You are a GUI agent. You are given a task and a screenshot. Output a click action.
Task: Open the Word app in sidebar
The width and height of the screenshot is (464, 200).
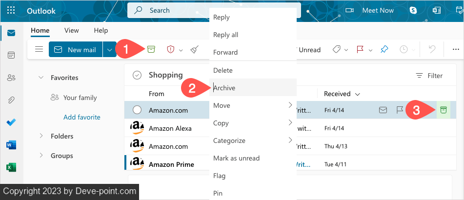pyautogui.click(x=11, y=144)
